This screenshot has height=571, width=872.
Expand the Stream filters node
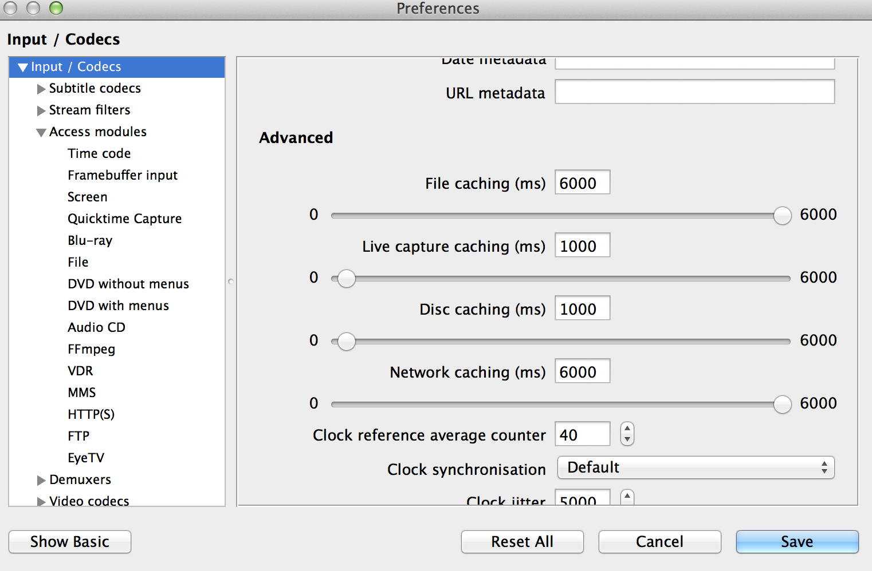pos(41,111)
